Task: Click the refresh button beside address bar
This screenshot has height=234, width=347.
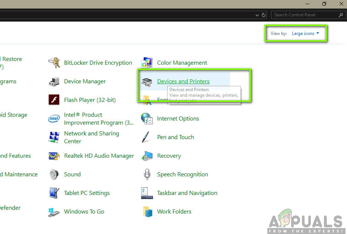Action: click(264, 15)
